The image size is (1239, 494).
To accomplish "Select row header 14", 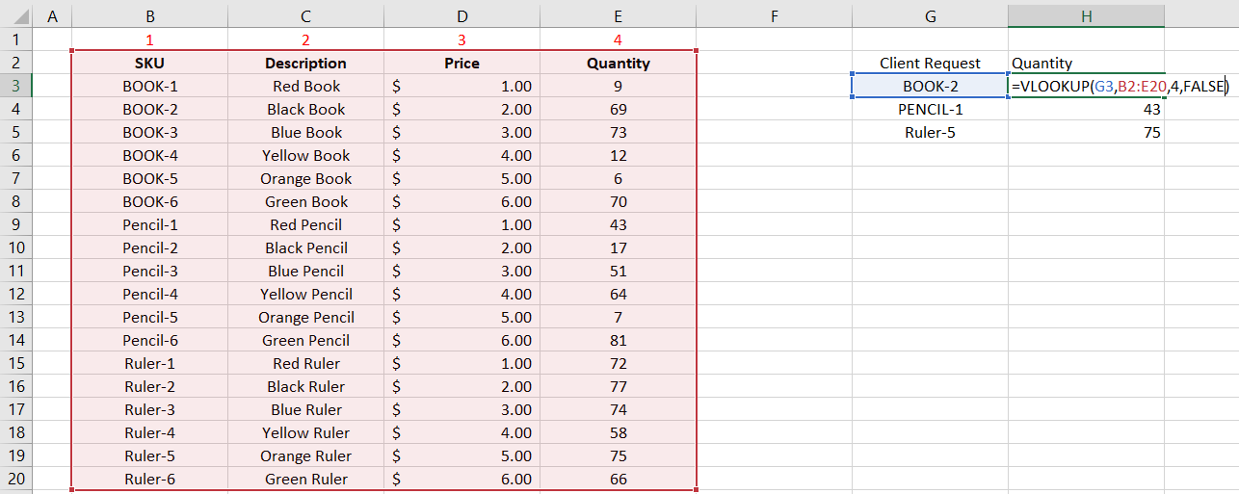I will (16, 340).
